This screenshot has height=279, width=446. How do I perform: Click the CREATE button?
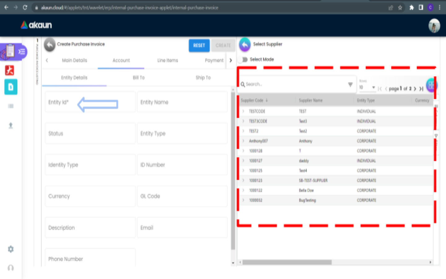pos(223,46)
